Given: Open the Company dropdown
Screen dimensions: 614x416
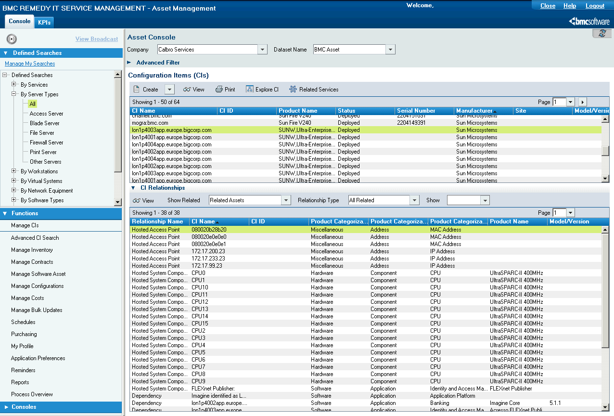Looking at the screenshot, I should pos(262,50).
